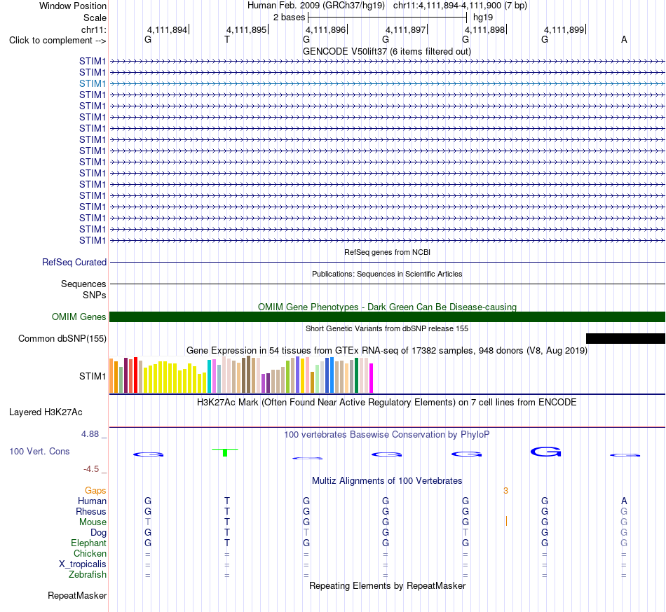The height and width of the screenshot is (612, 666).
Task: Click the chr11: ruler label
Action: click(x=93, y=29)
